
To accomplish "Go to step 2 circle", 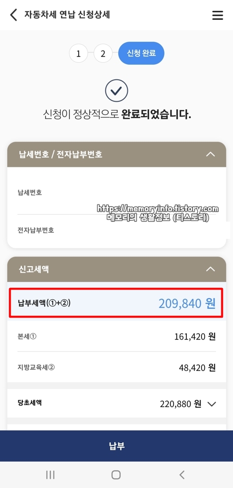I will pyautogui.click(x=103, y=53).
